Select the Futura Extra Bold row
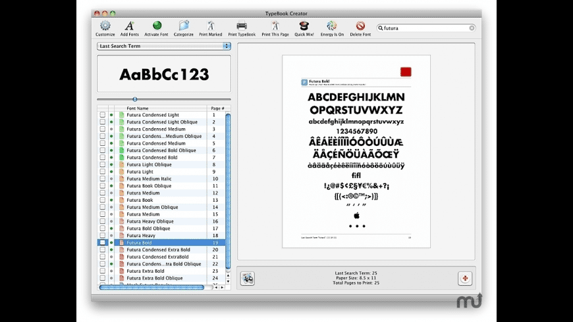573x322 pixels. [146, 271]
